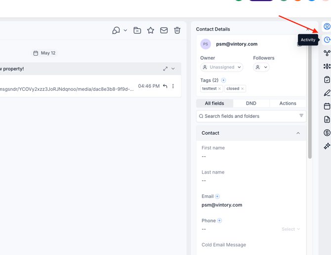Open the Documents file sidebar icon
Screen dimensions: 331x255
pos(327,119)
